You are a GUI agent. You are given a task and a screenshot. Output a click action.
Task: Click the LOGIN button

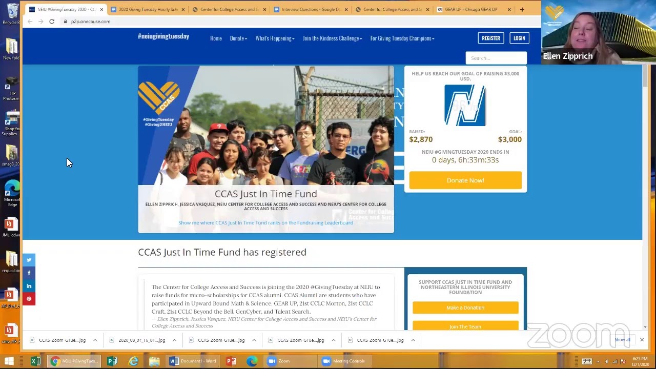519,38
